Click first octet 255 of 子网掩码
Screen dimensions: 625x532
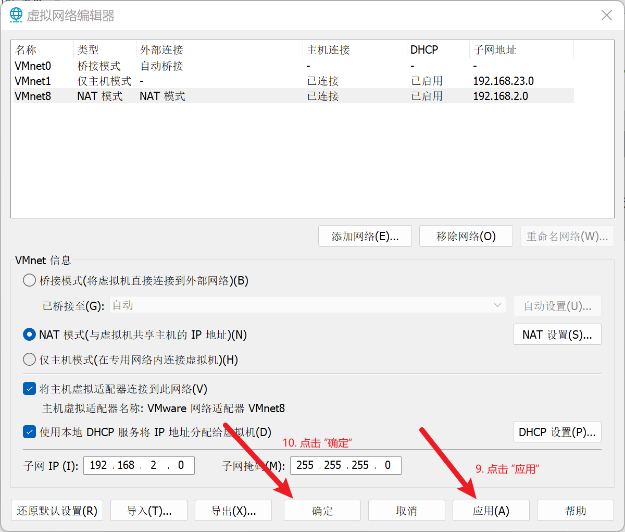click(305, 465)
